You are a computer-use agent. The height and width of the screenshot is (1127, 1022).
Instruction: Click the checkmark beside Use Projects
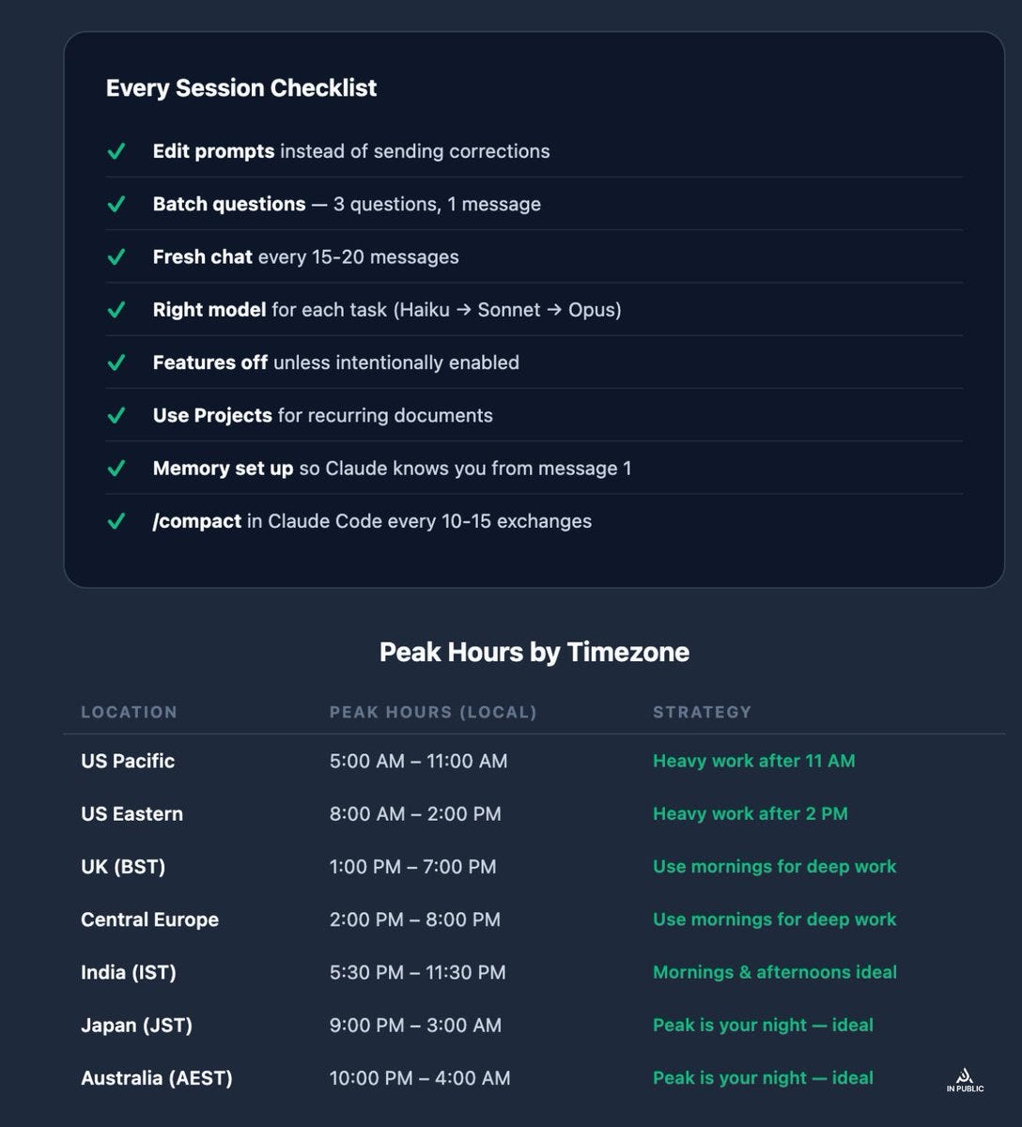click(x=116, y=415)
